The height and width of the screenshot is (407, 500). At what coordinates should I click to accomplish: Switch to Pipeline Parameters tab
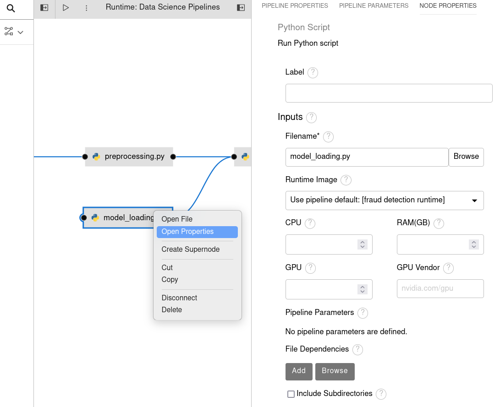[374, 6]
